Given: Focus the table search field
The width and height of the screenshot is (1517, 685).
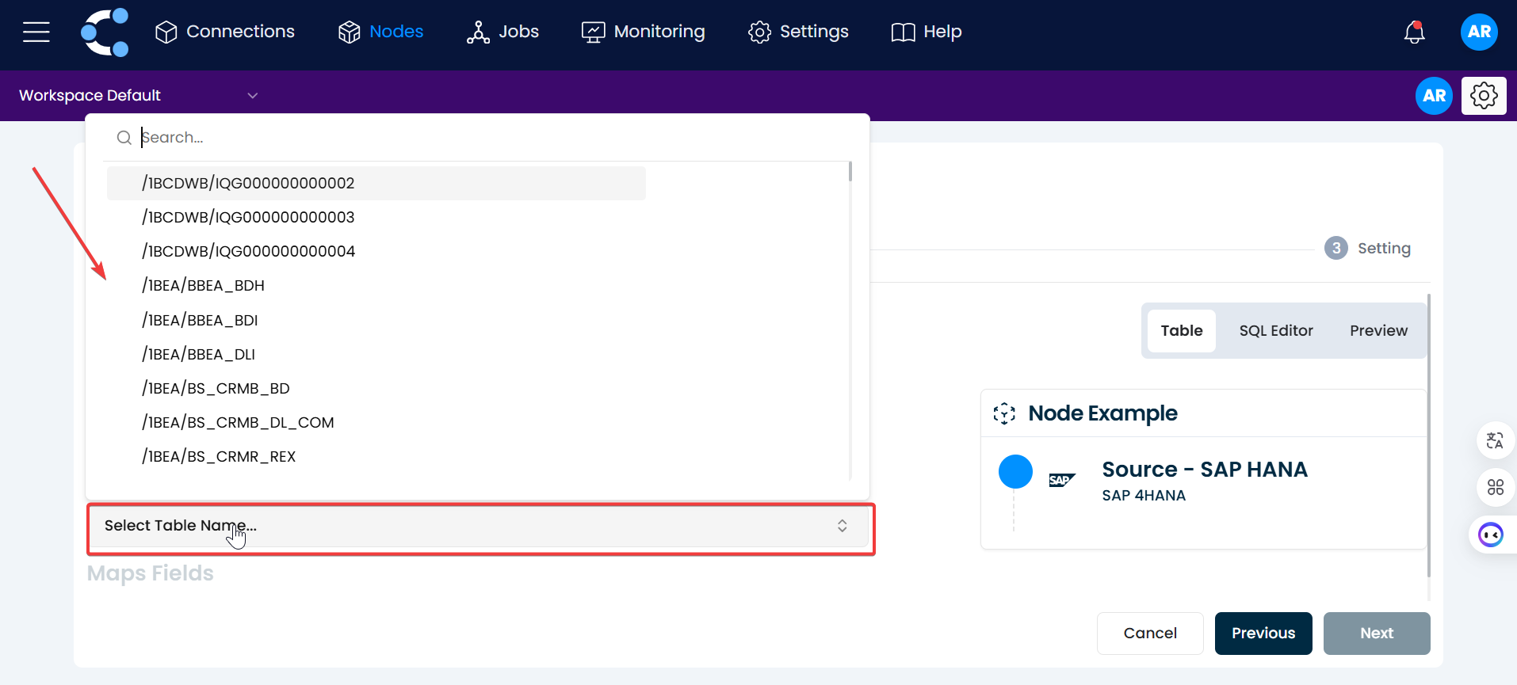Looking at the screenshot, I should (x=476, y=138).
